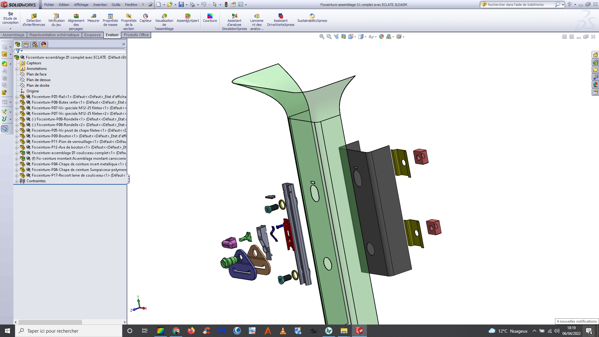
Task: Switch to the Assemblage tab
Action: tap(13, 35)
